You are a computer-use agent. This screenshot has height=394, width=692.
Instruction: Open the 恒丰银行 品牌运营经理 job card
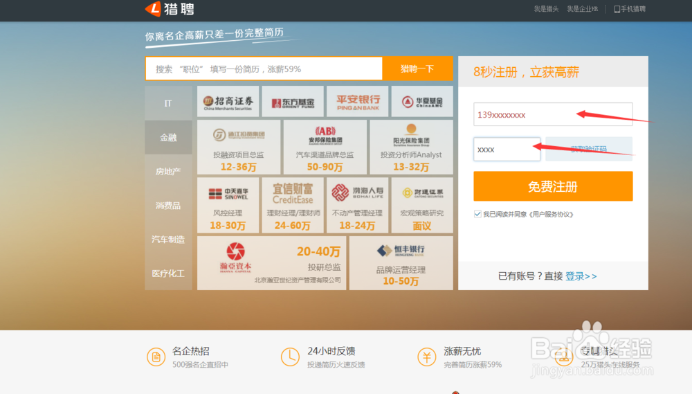(401, 263)
